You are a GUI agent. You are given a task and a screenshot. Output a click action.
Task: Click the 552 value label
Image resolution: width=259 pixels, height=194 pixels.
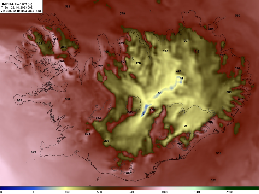[213, 181]
